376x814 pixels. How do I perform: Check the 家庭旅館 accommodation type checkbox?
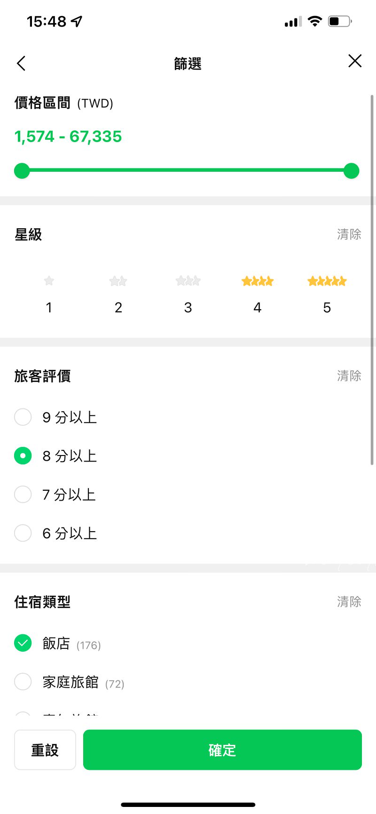[x=23, y=681]
